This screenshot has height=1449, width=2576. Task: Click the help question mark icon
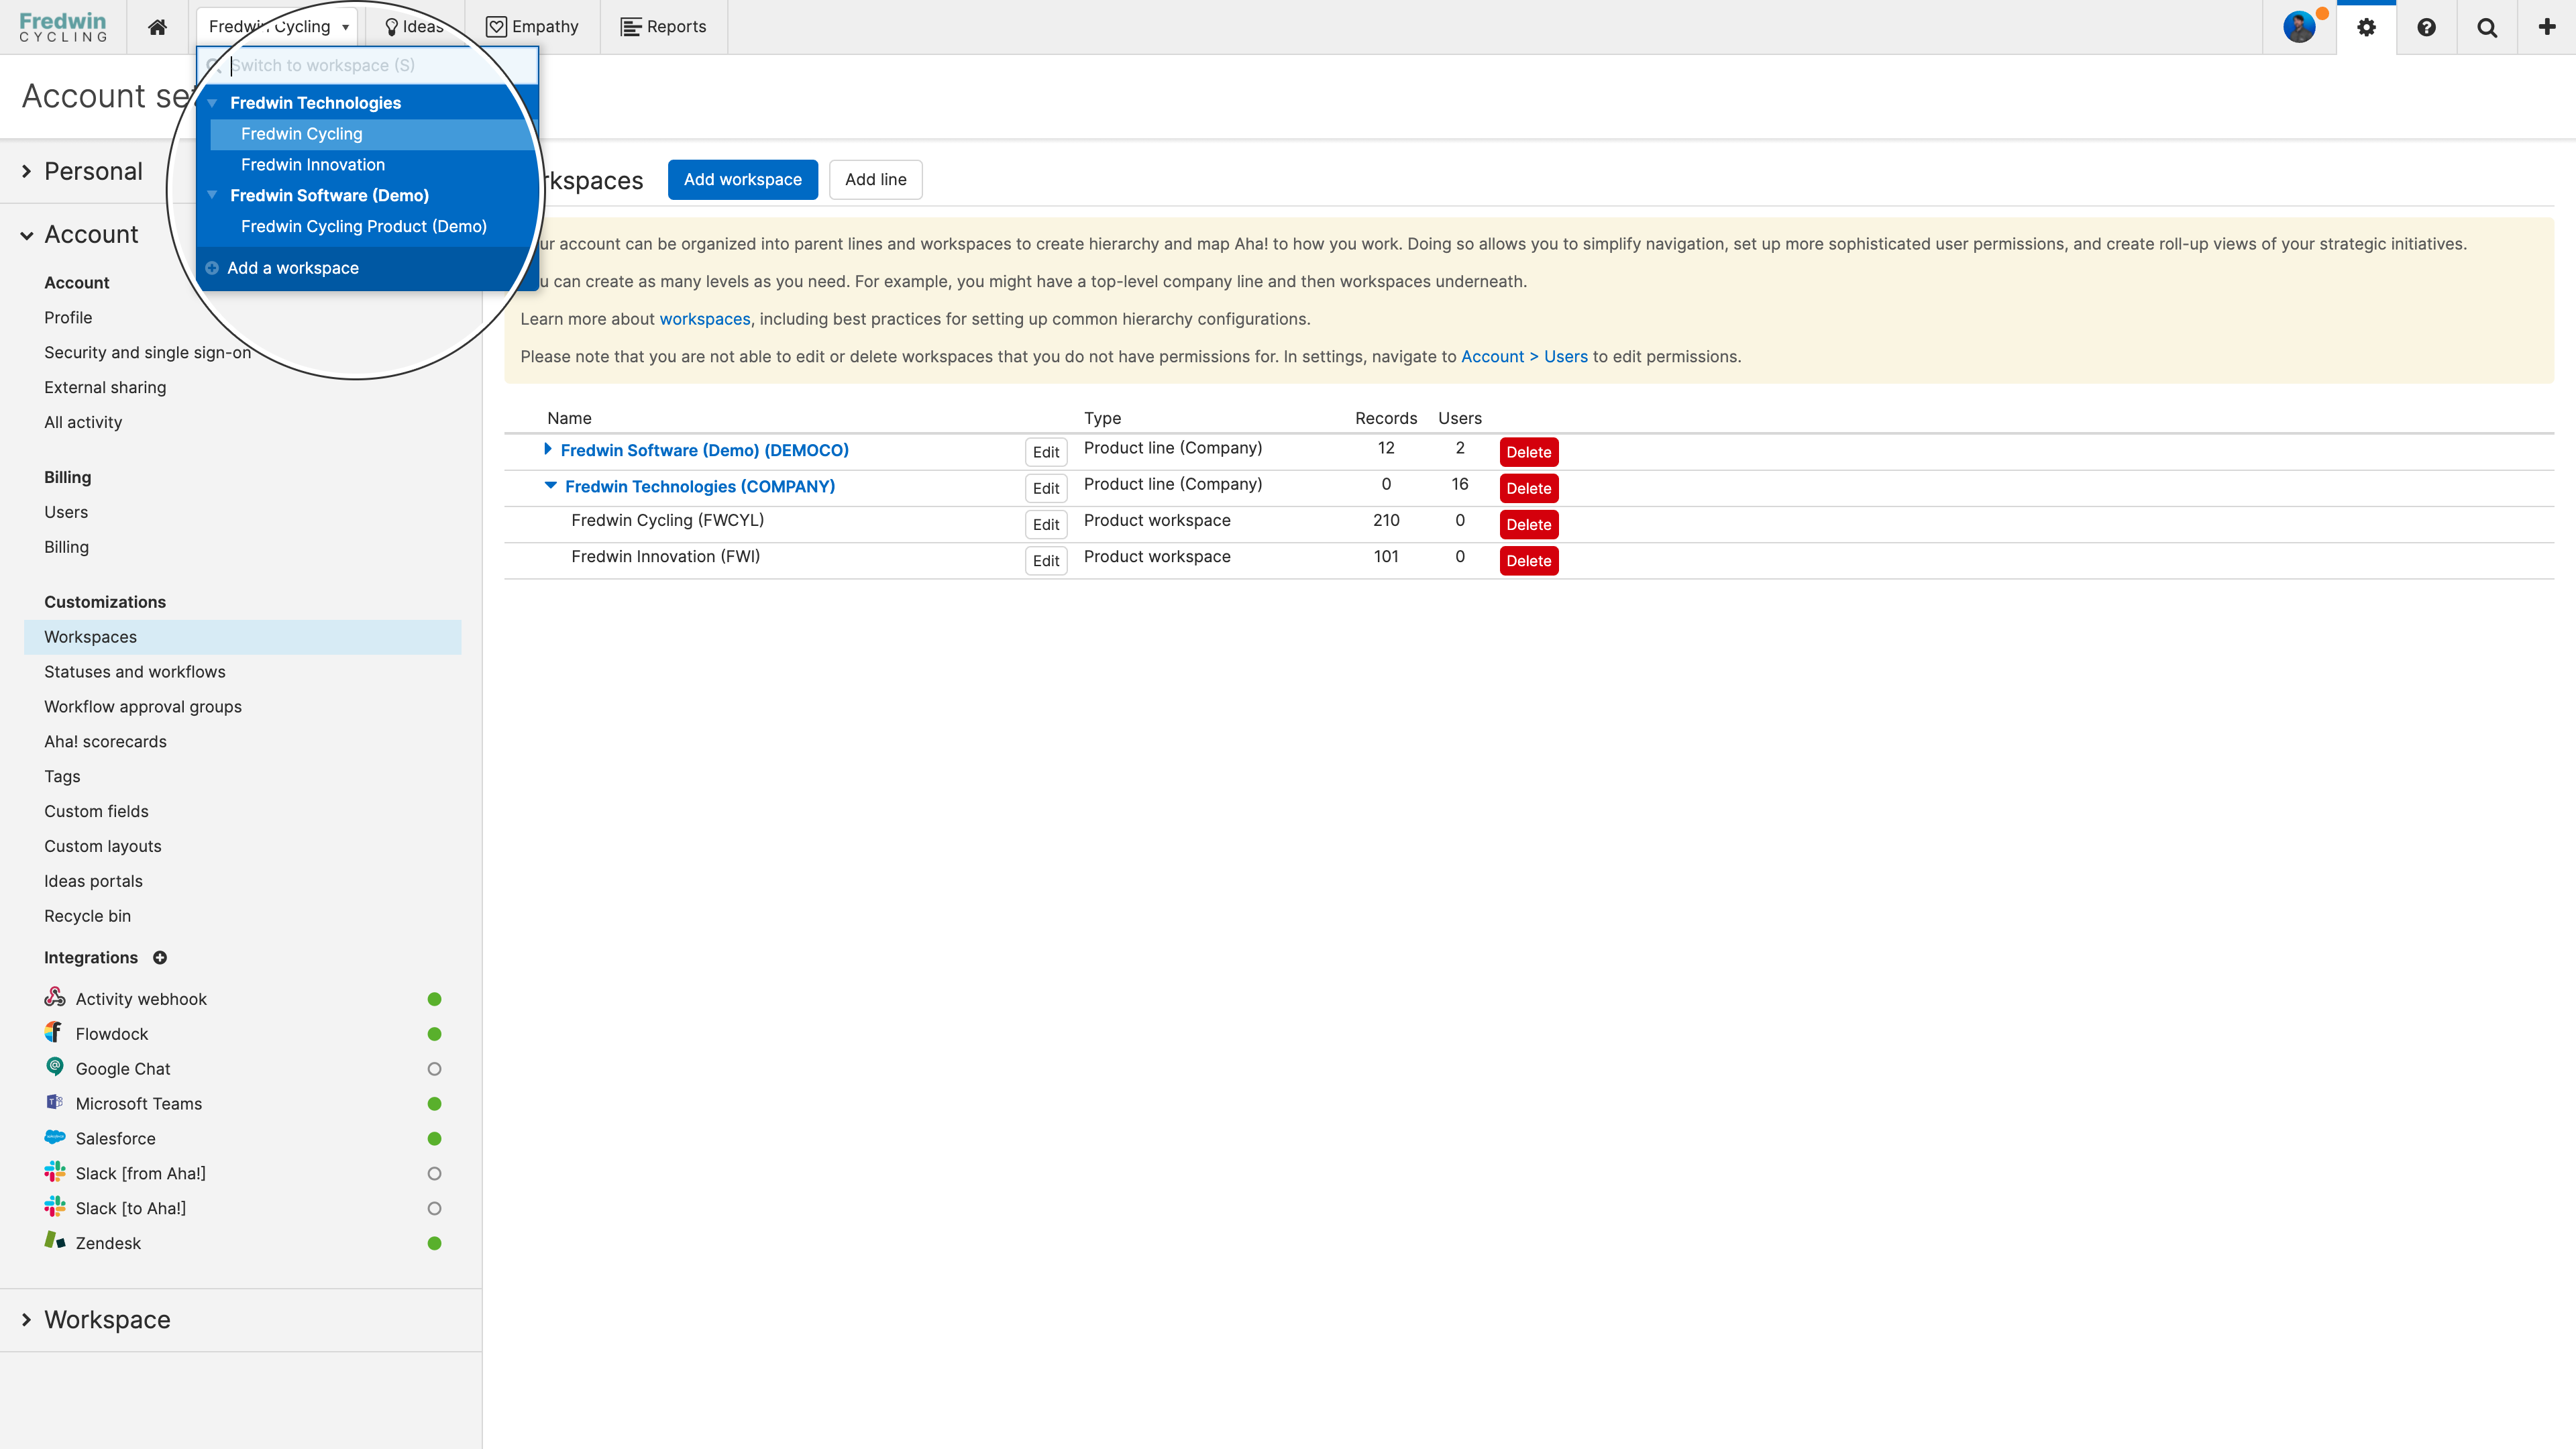click(x=2426, y=27)
